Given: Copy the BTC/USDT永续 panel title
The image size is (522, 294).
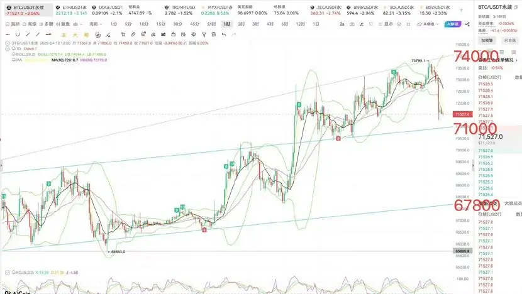Looking at the screenshot, I should [x=516, y=7].
